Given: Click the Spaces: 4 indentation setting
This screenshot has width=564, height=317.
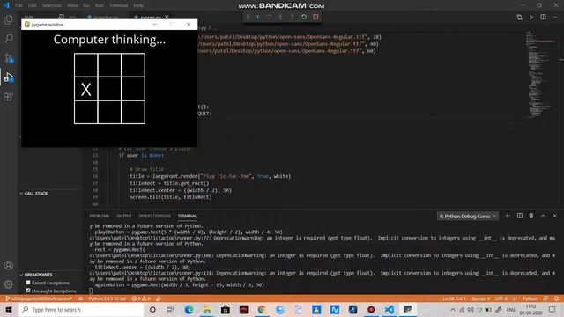Looking at the screenshot, I should pyautogui.click(x=480, y=299).
